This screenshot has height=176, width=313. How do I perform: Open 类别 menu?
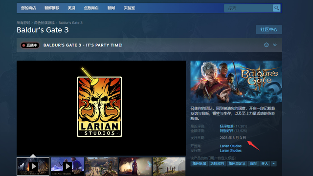71,8
